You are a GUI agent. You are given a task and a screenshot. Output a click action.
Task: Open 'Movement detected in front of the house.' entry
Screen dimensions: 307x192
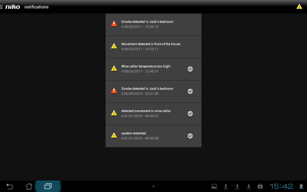coord(153,47)
